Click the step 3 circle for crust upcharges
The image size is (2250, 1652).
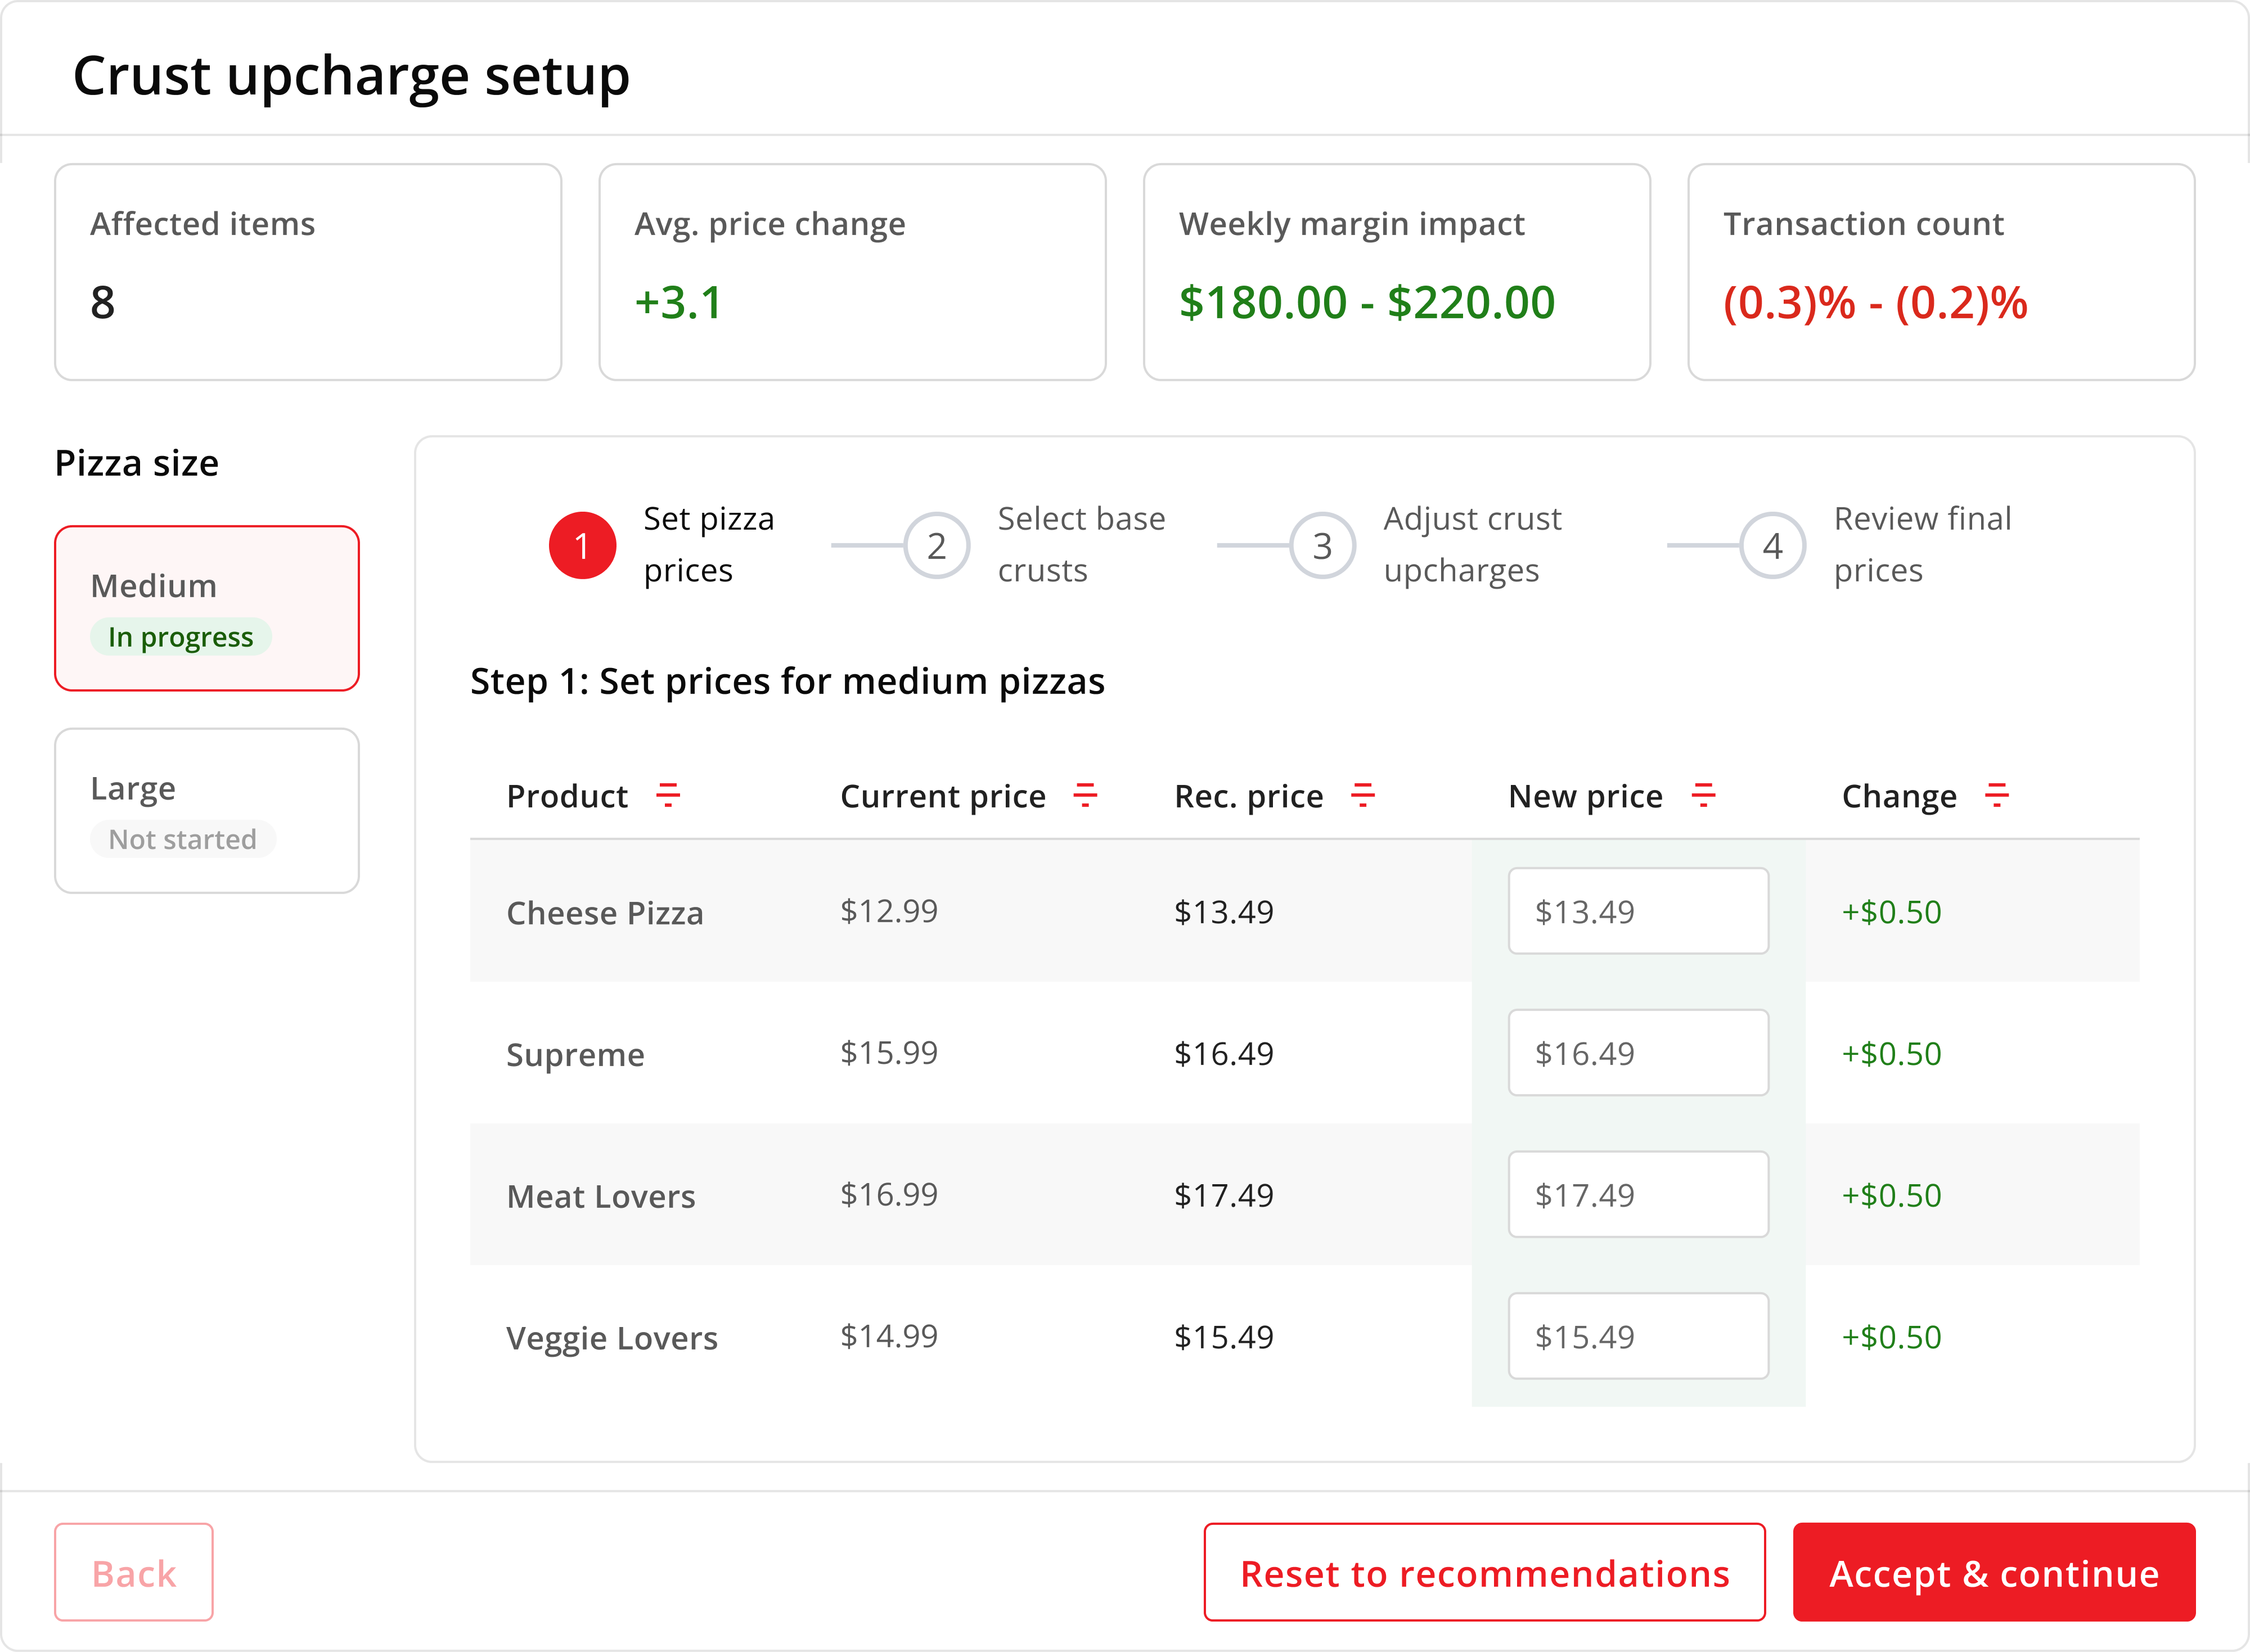click(1324, 545)
